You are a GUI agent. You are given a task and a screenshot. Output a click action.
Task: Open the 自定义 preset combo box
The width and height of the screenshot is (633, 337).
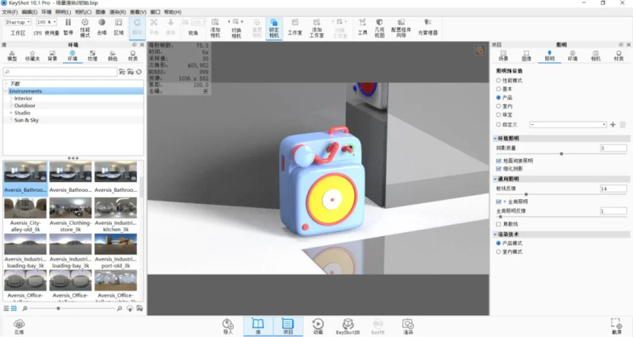tap(568, 124)
